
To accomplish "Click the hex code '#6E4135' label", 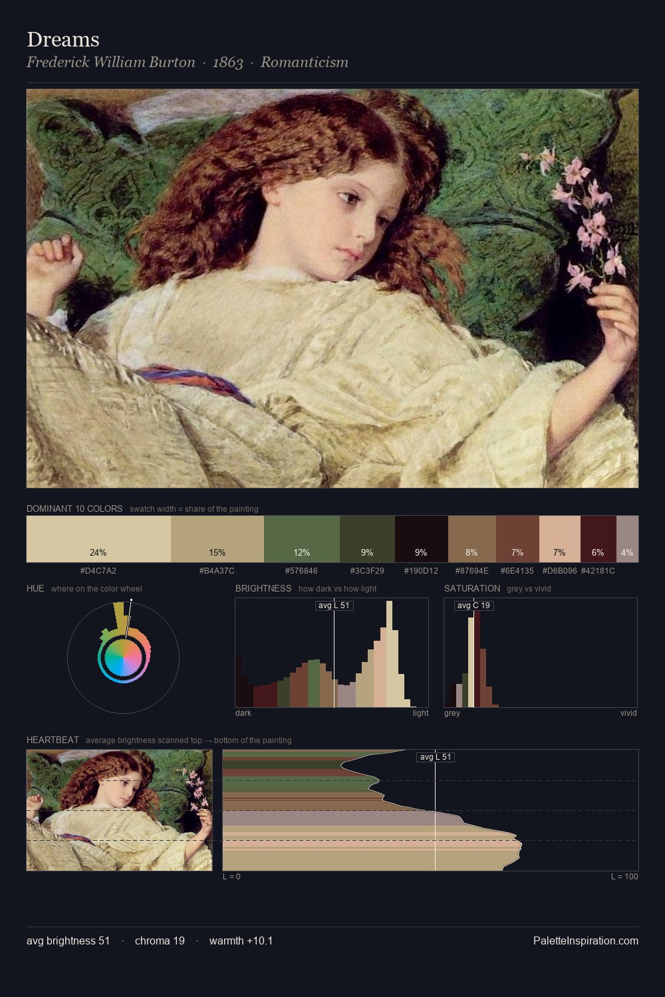I will [517, 571].
